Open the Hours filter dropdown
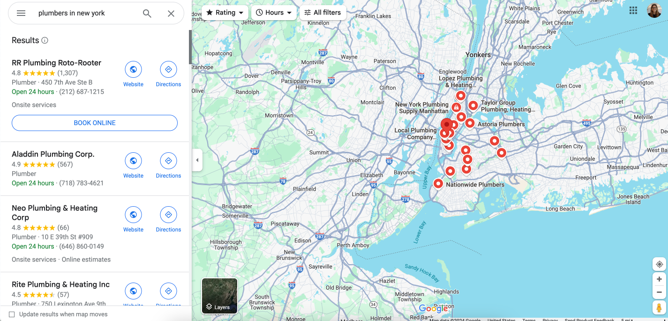 (x=274, y=13)
